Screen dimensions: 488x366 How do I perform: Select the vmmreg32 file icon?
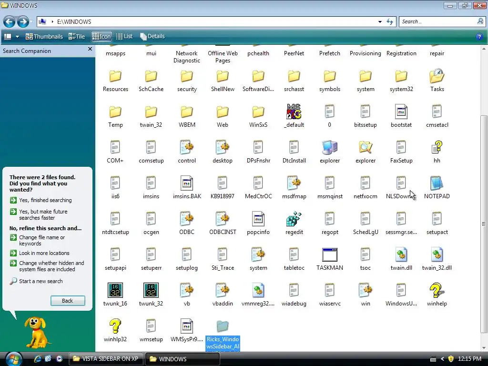[x=258, y=290]
